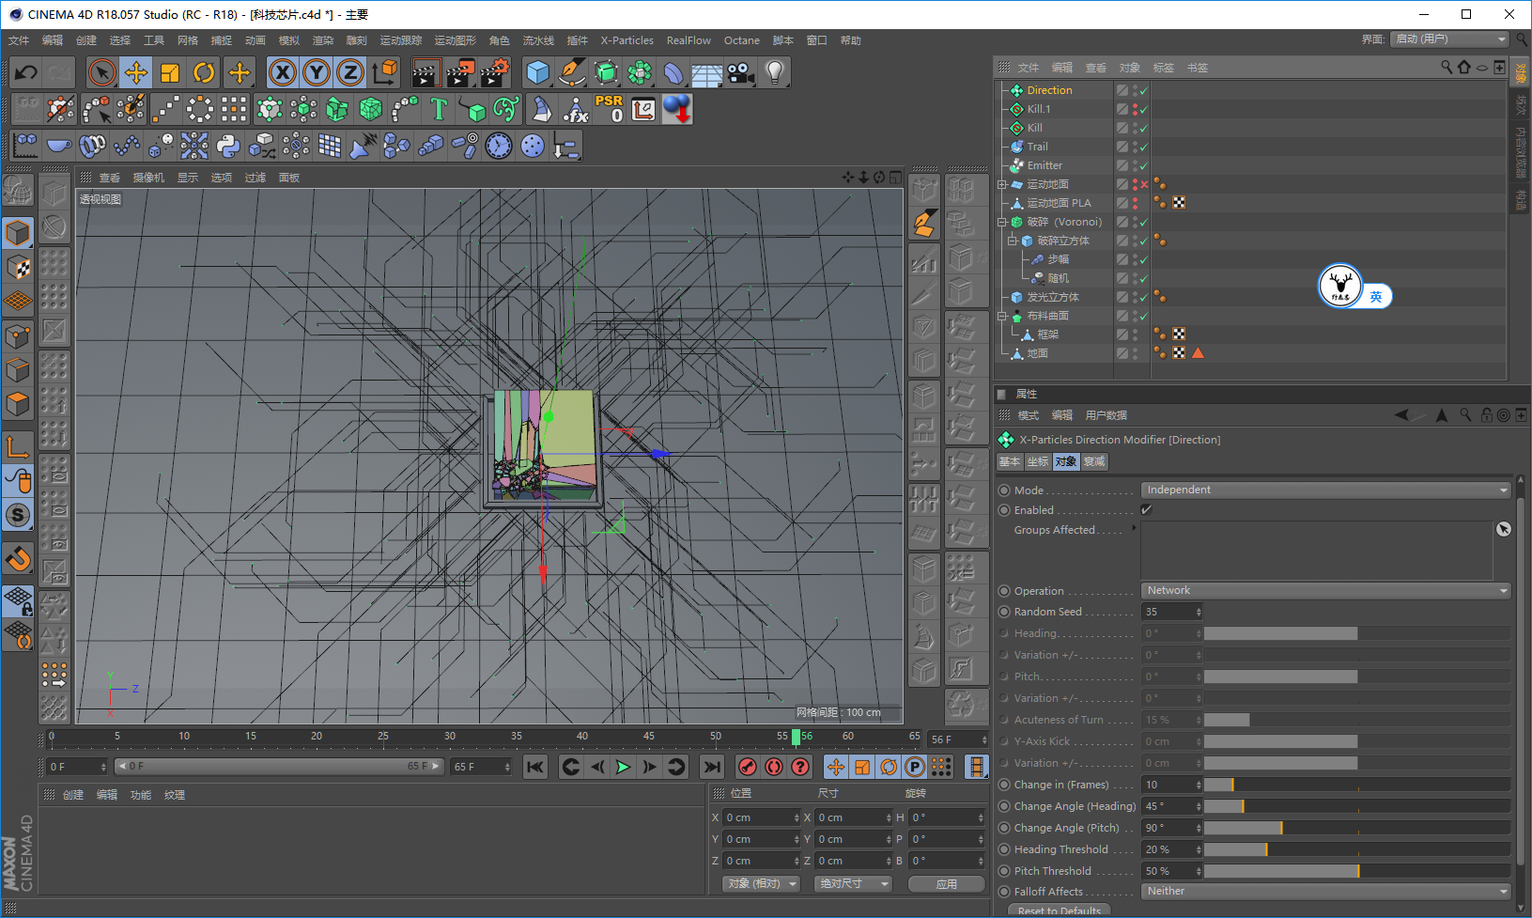This screenshot has width=1532, height=918.
Task: Click the Undo arrow icon
Action: [26, 73]
